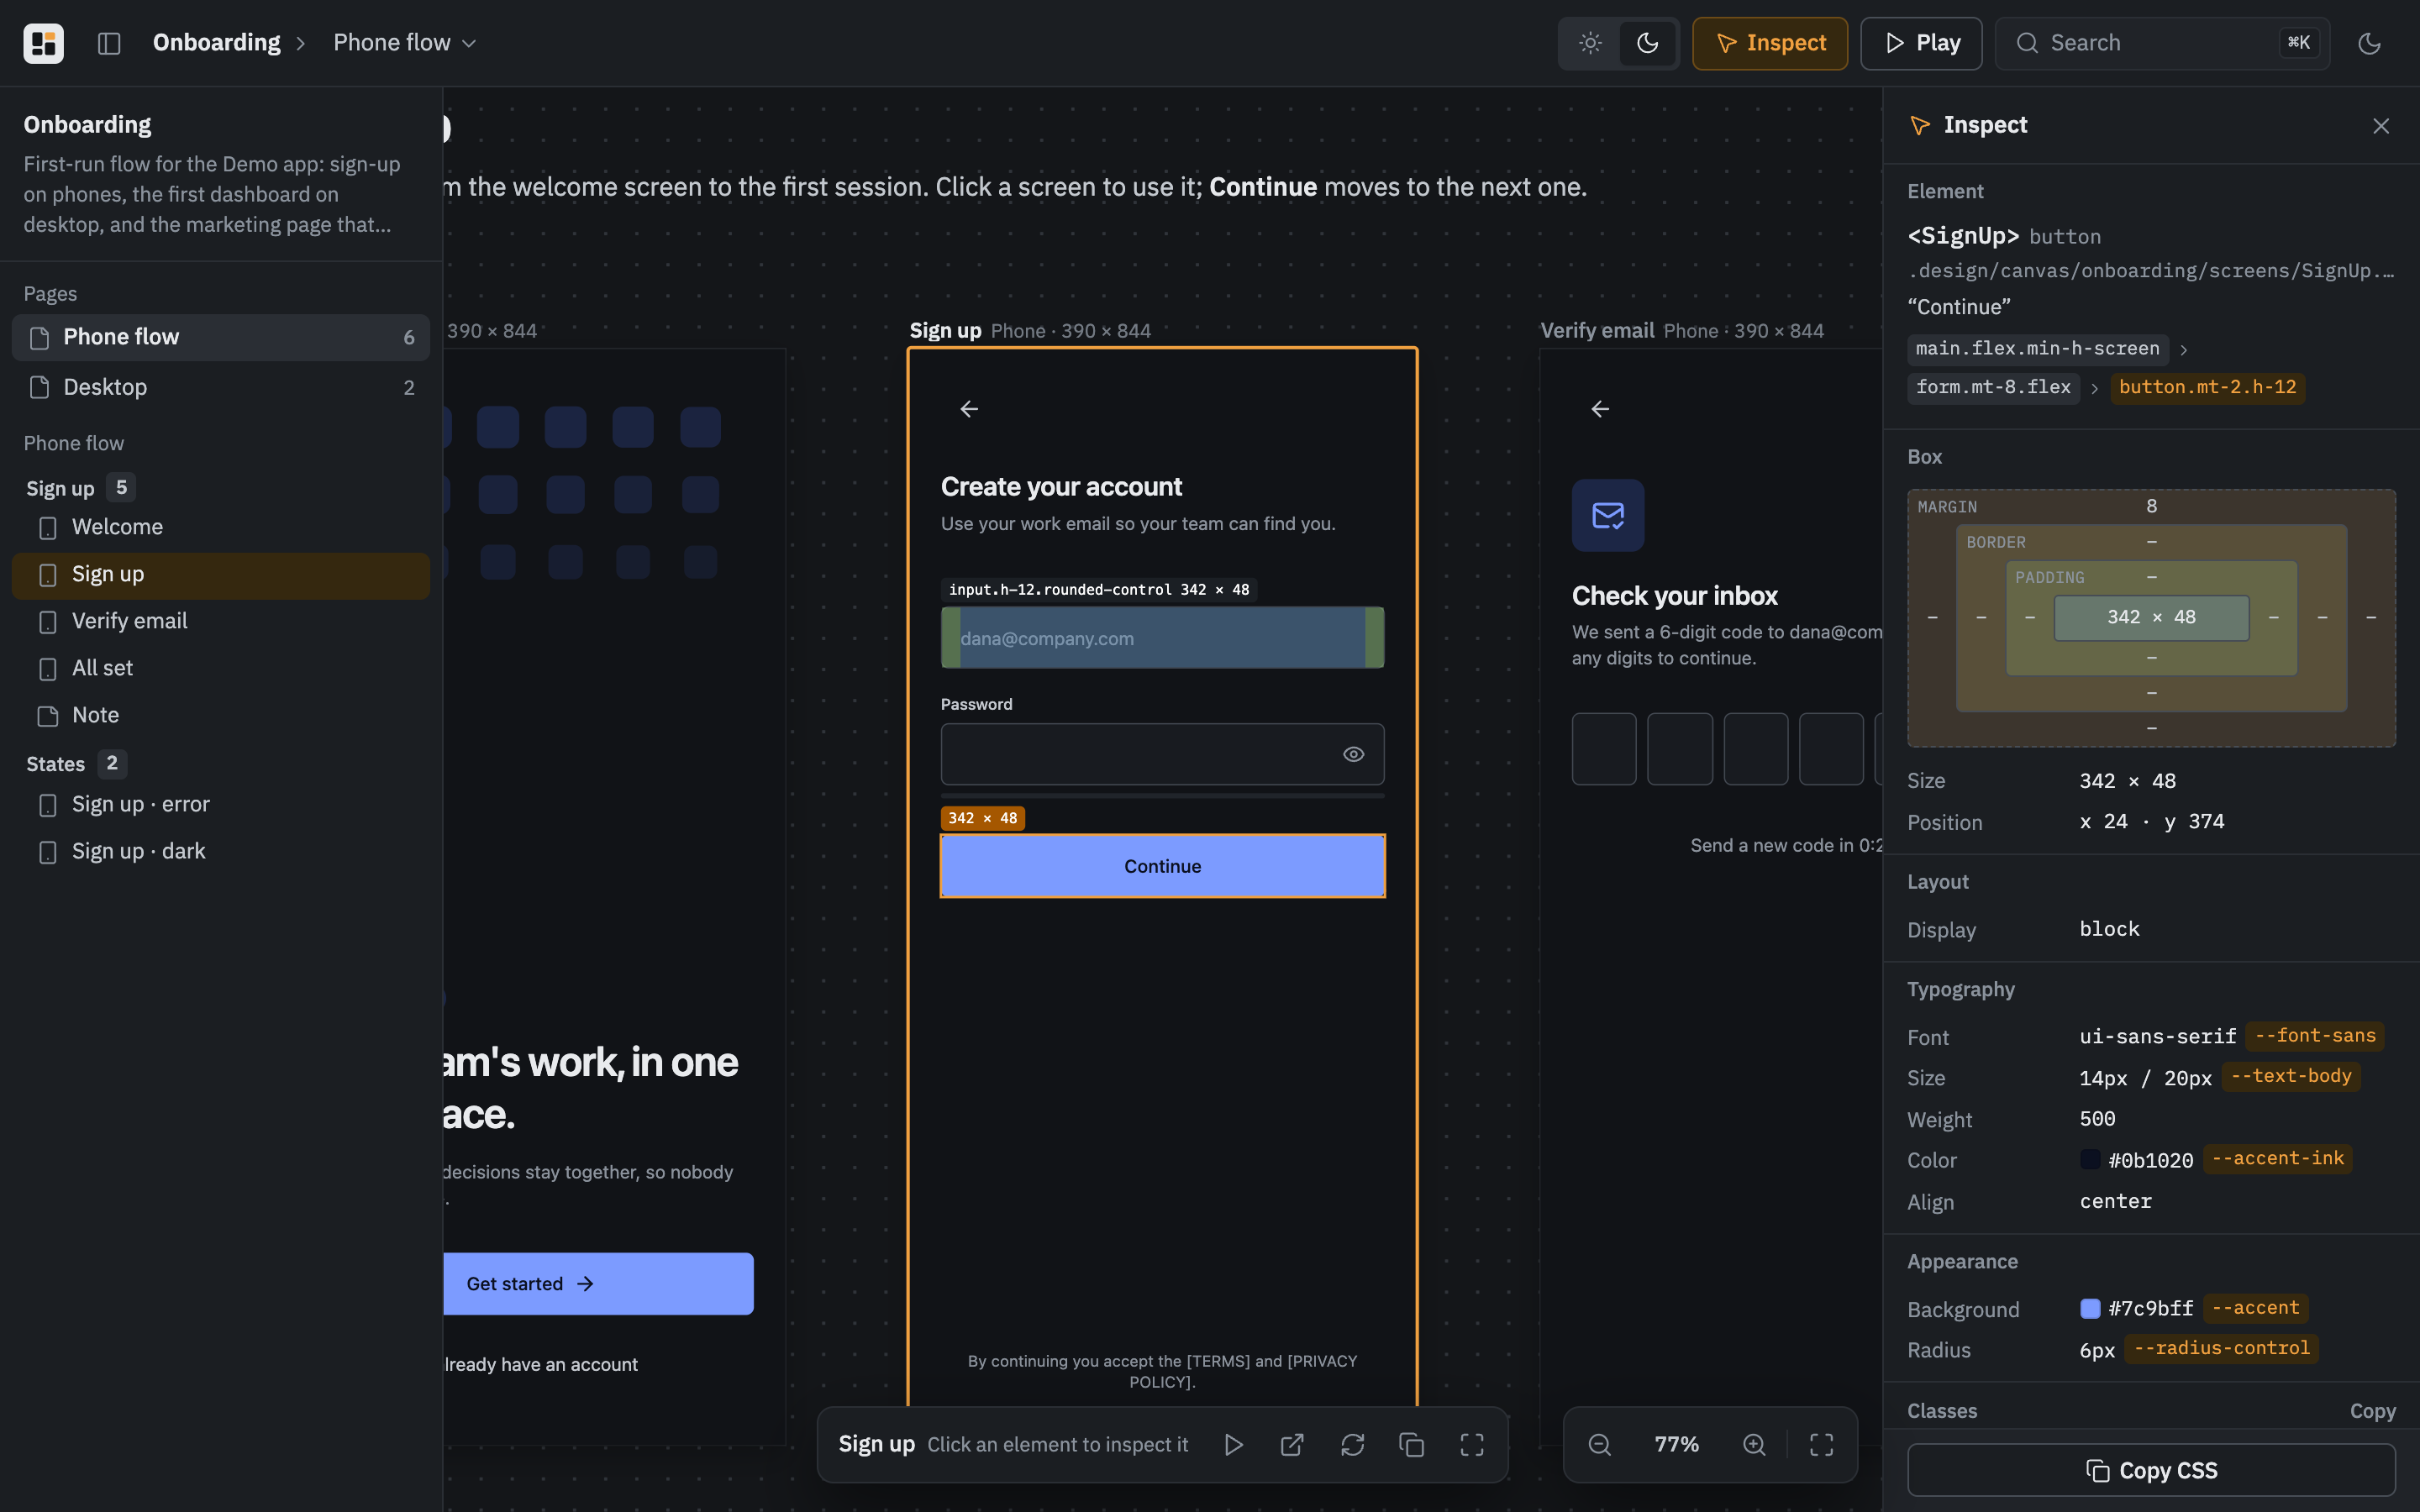Viewport: 2420px width, 1512px height.
Task: Toggle password visibility eye icon
Action: click(1353, 754)
